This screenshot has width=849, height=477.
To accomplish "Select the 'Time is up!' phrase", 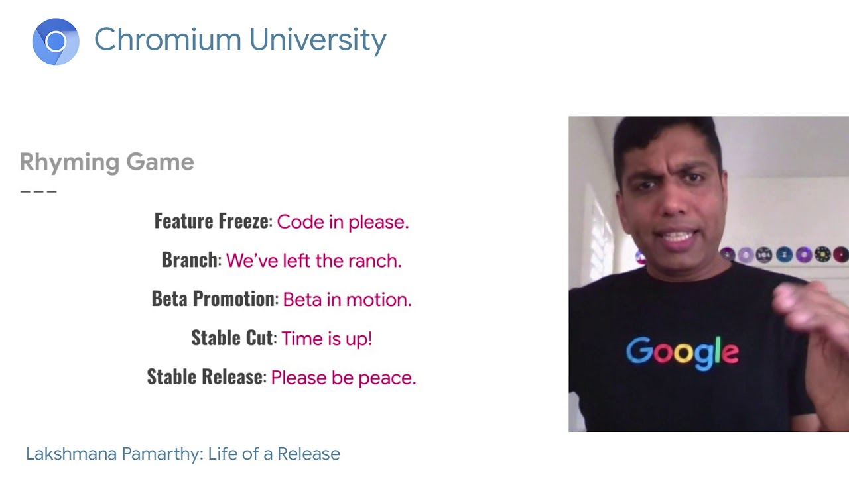I will 326,339.
